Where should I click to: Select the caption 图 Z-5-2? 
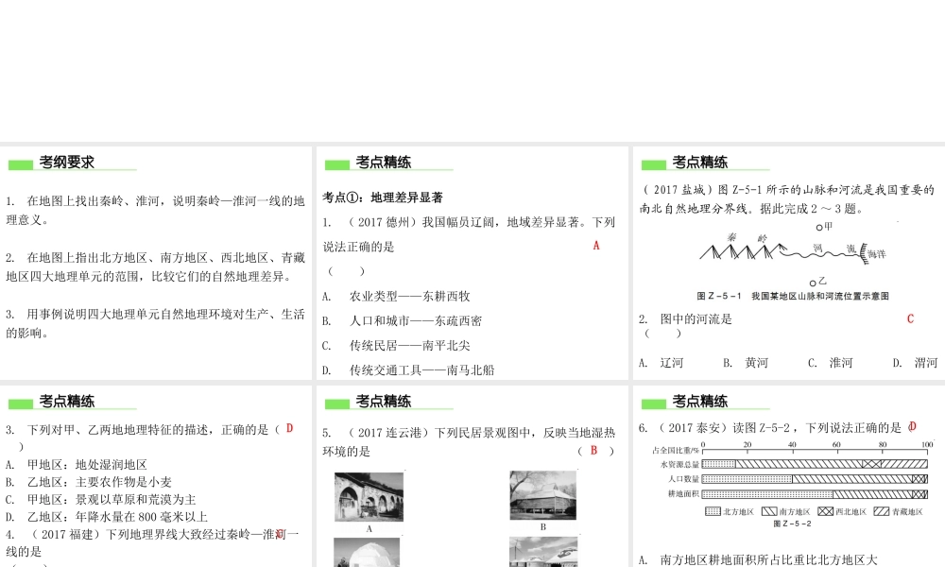pyautogui.click(x=793, y=524)
